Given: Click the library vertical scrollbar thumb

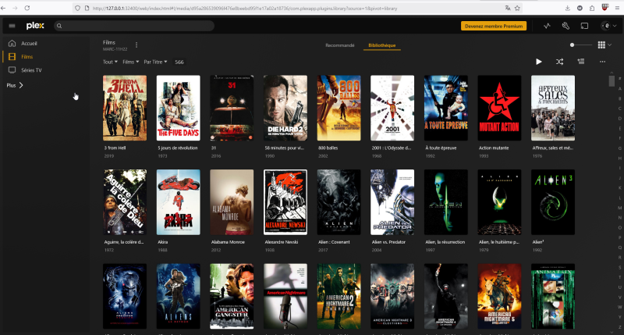Looking at the screenshot, I should click(x=612, y=81).
